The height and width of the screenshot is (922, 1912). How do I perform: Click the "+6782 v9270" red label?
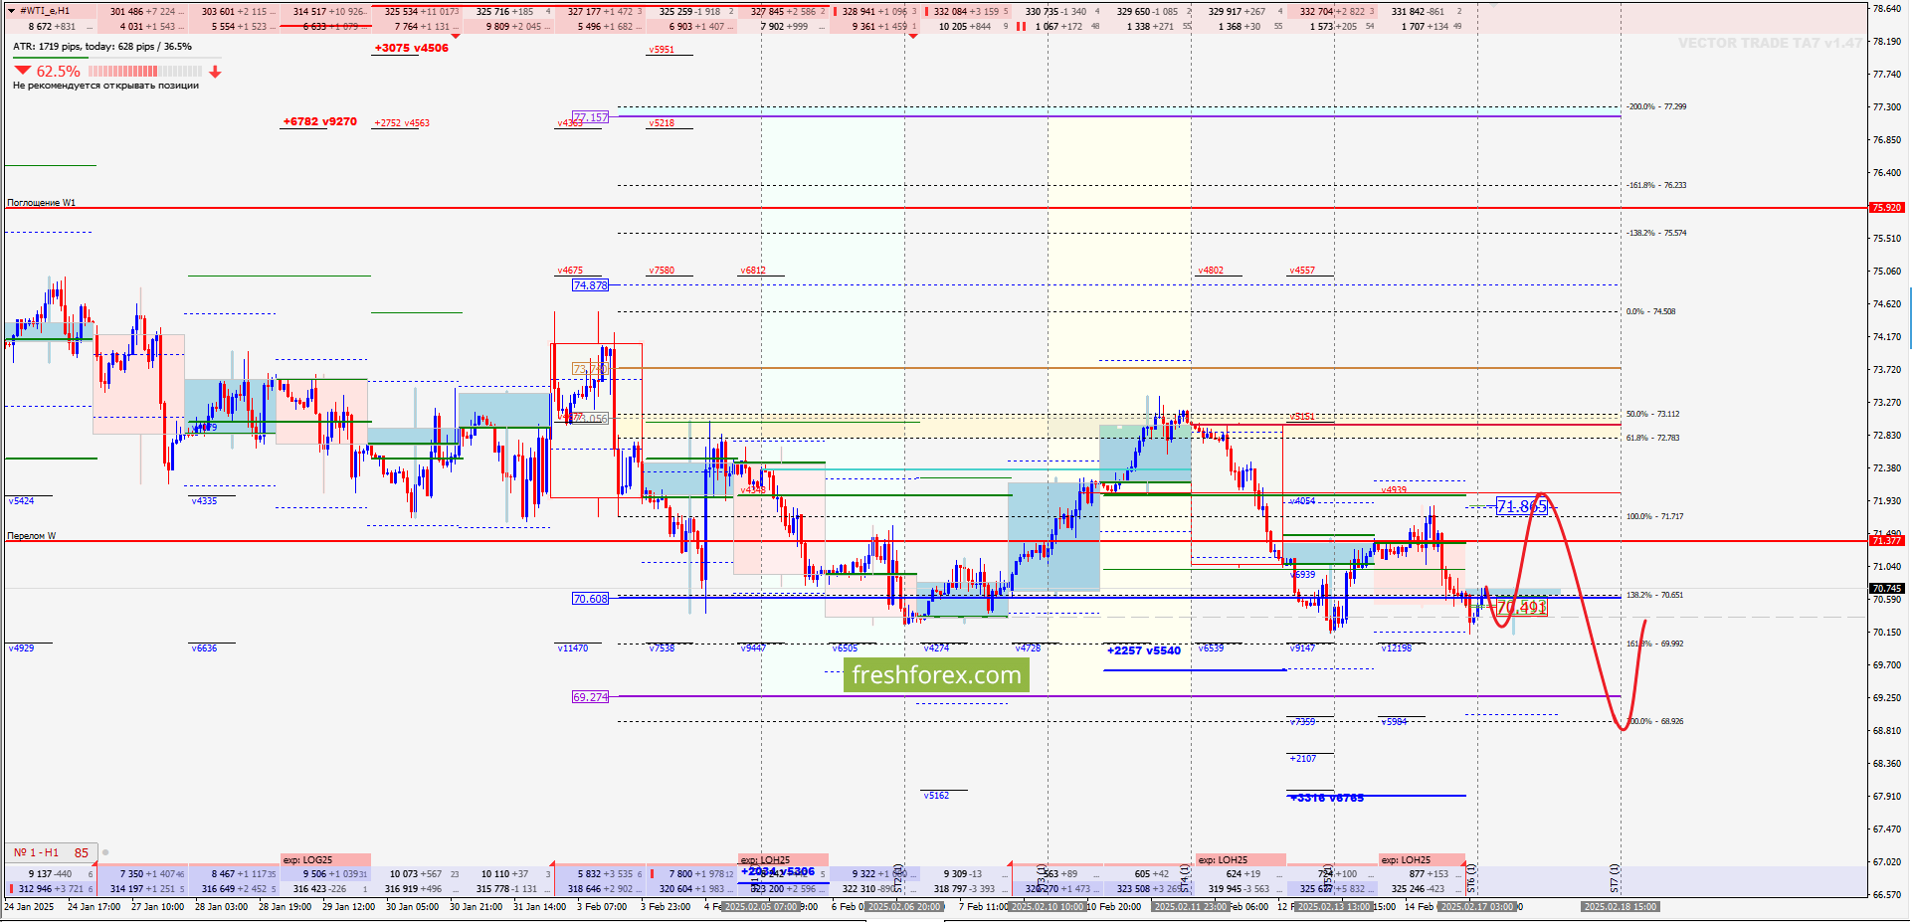320,121
